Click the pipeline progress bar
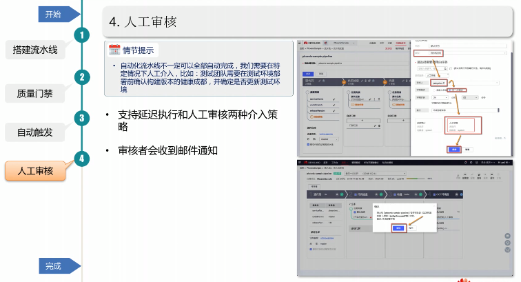Screen dimensions: 521x282 coord(416,179)
